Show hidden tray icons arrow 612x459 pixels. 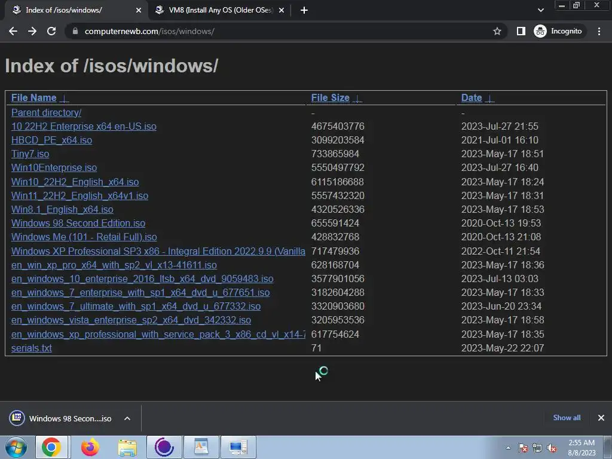pyautogui.click(x=508, y=448)
